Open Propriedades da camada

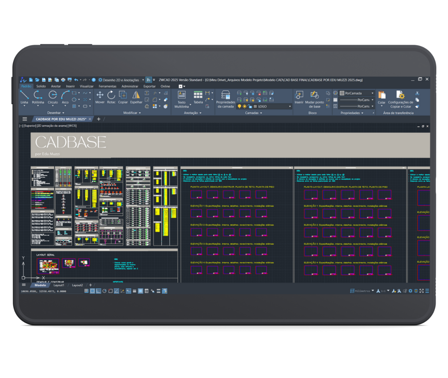[226, 99]
